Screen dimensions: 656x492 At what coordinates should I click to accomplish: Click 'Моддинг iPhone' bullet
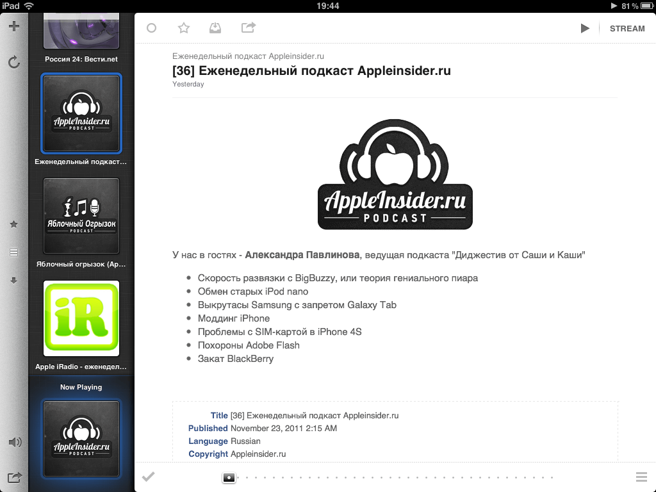pos(233,318)
